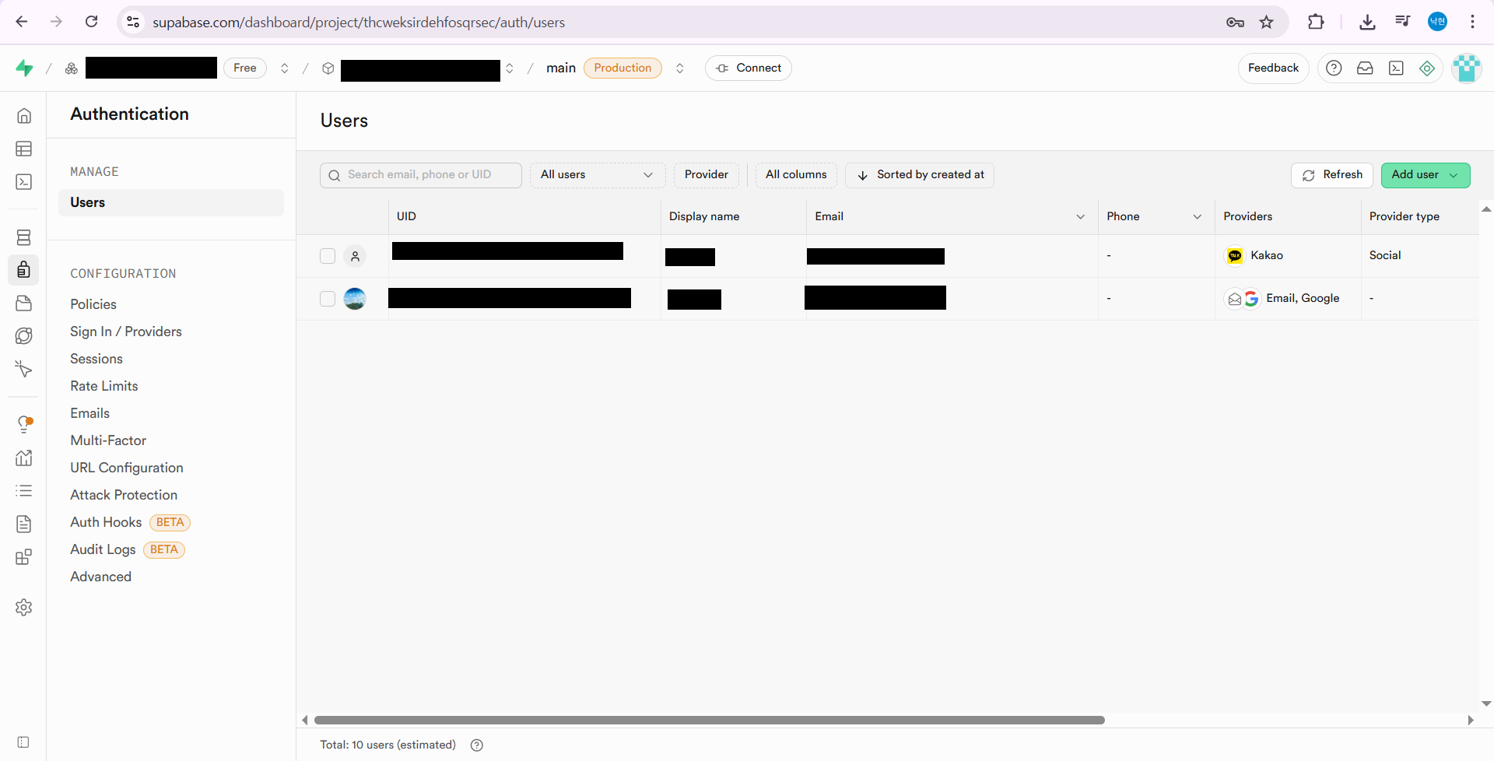Click the Supabase logo home icon
This screenshot has height=761, width=1494.
[24, 68]
